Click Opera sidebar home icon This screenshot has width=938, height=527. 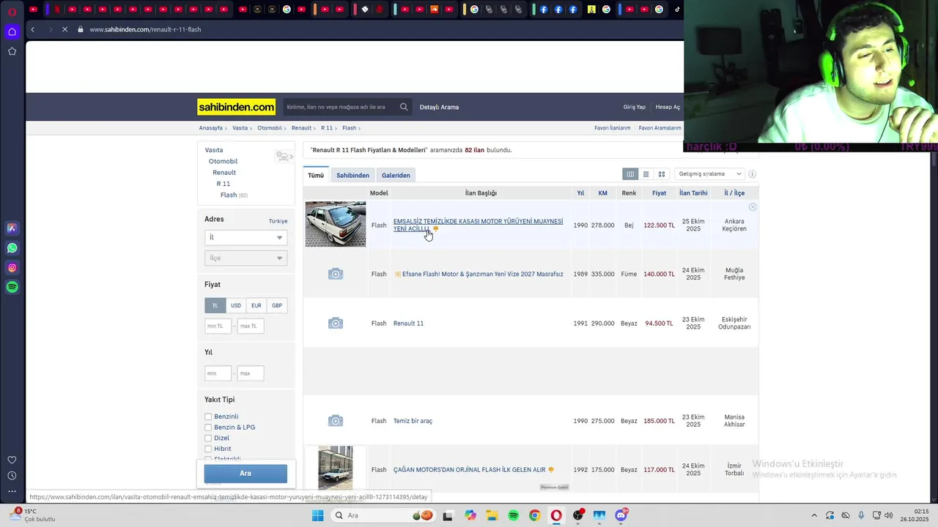(x=12, y=31)
